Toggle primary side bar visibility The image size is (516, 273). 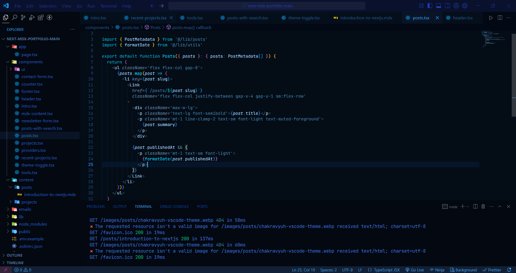430,6
